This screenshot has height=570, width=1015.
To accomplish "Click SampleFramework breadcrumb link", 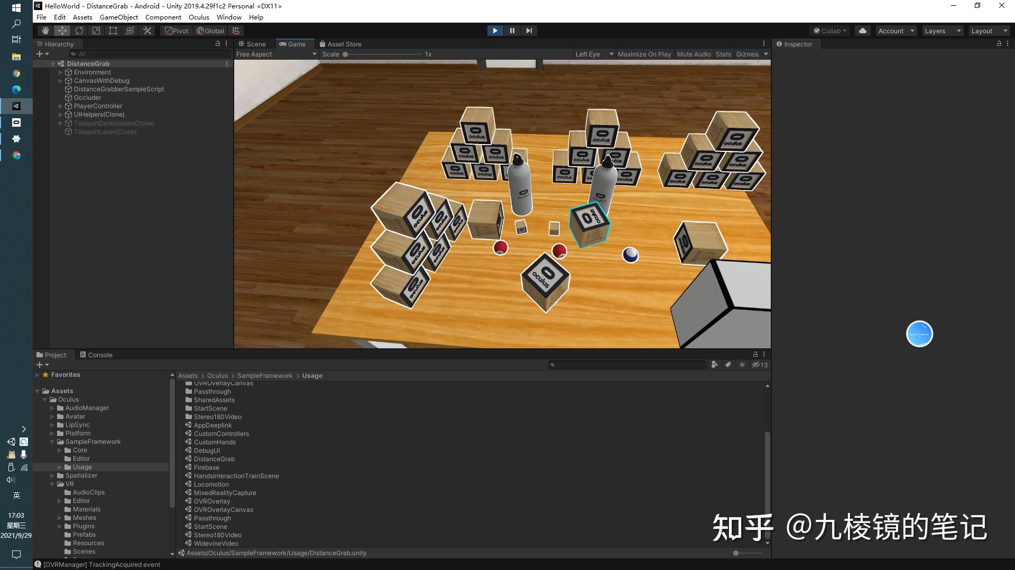I will pos(264,376).
